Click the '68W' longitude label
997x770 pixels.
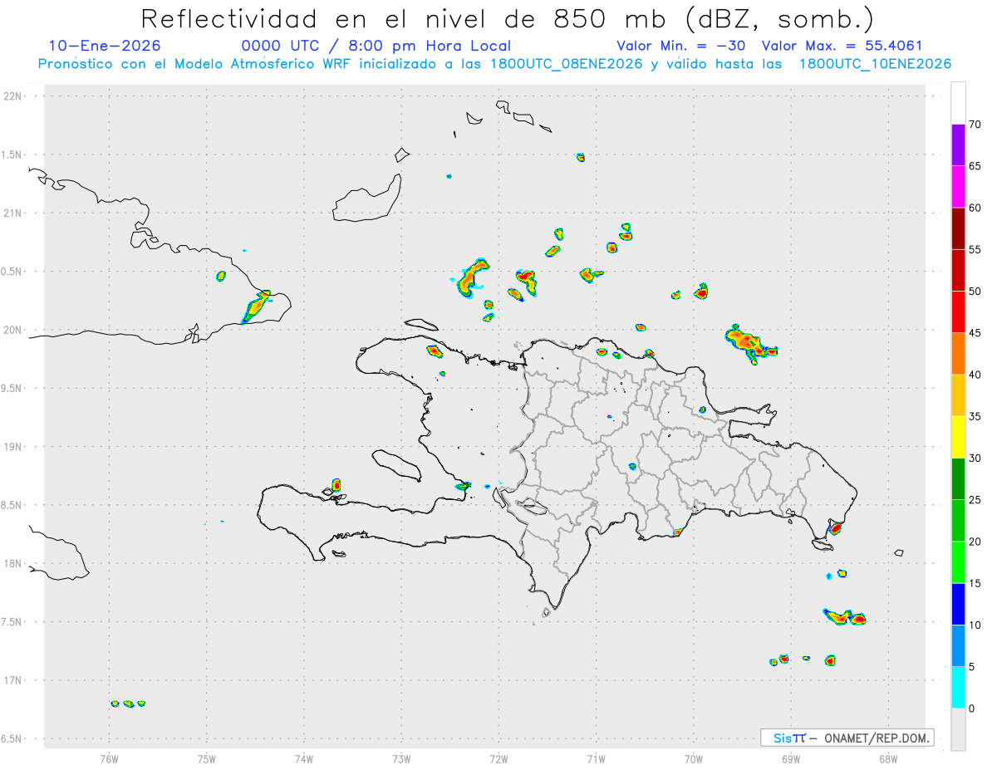coord(888,758)
